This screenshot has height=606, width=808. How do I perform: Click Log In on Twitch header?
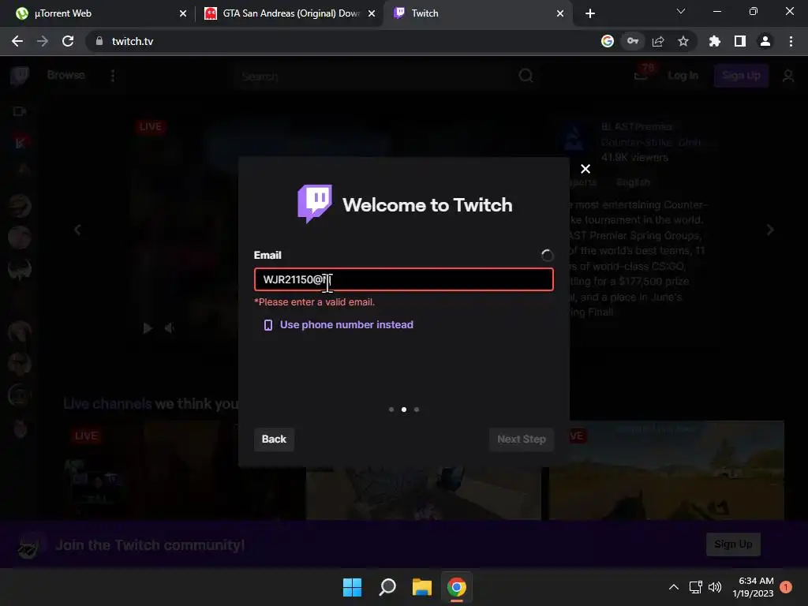point(683,75)
